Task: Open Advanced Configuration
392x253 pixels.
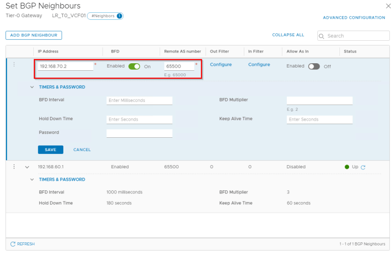Action: 353,18
